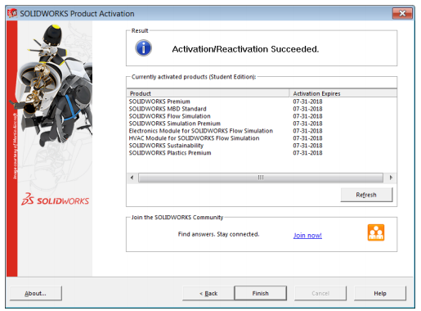Select HVAC Module for SOLIDWORKS Flow Simulation
Image resolution: width=421 pixels, height=311 pixels.
point(262,138)
